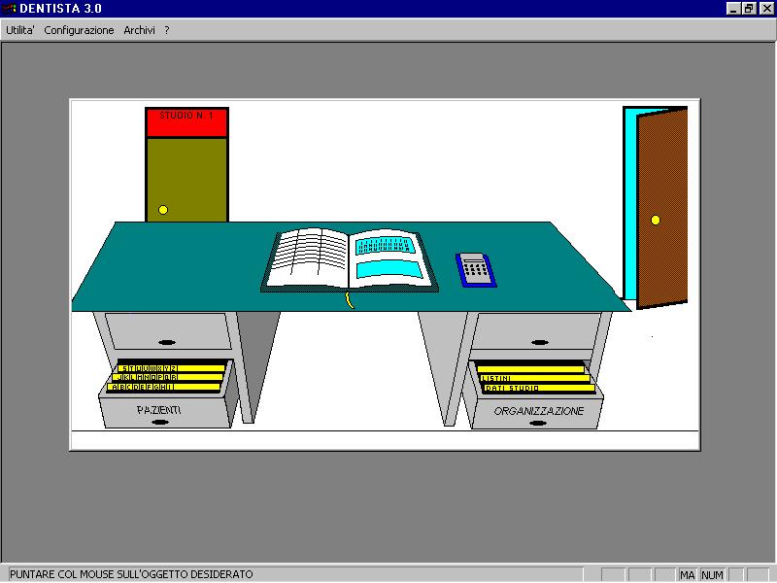The image size is (777, 583).
Task: Click the yellow bookmark ribbon of the book
Action: click(350, 300)
